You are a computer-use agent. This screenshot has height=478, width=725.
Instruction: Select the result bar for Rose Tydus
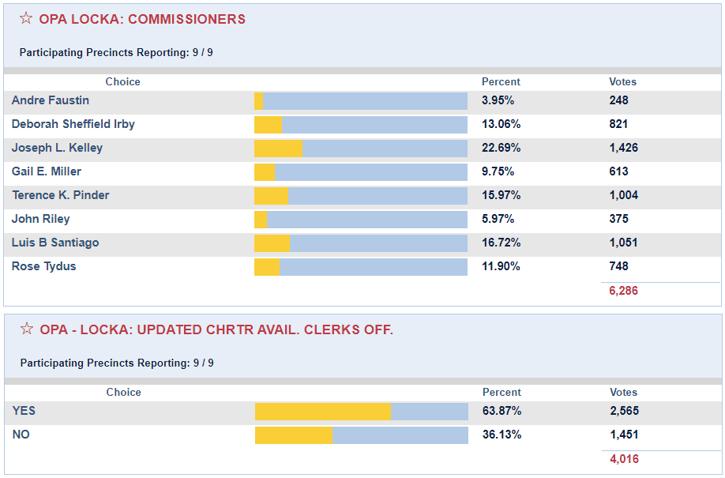(359, 266)
